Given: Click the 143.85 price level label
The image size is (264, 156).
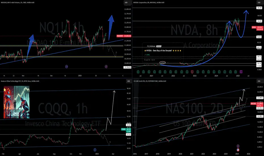Looking at the screenshot, I should [259, 21].
